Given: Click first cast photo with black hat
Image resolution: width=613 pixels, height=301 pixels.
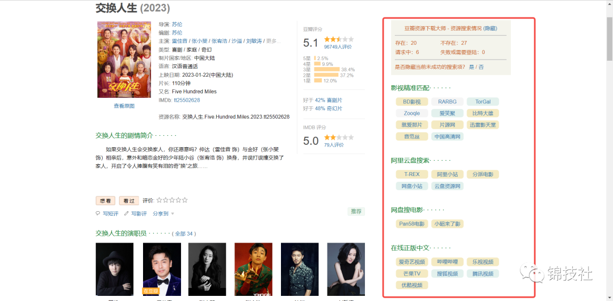Looking at the screenshot, I should point(115,269).
